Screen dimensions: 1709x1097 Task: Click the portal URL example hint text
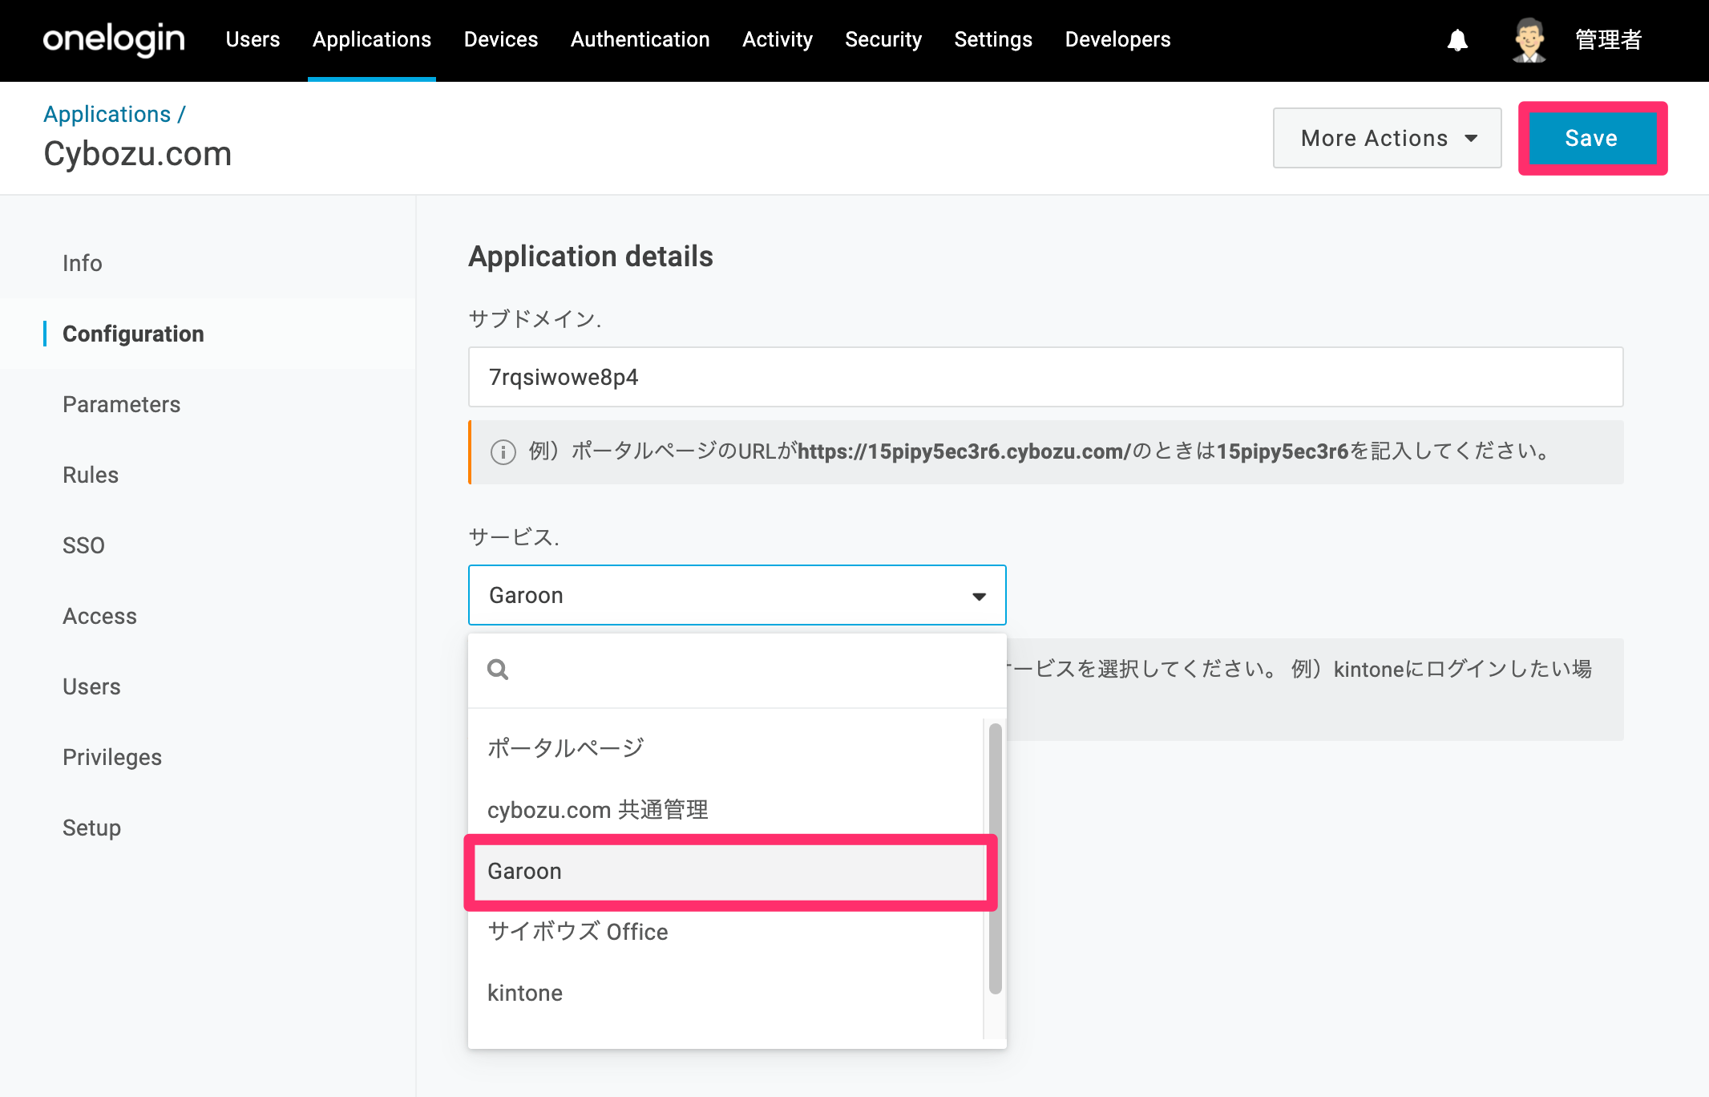[1040, 451]
